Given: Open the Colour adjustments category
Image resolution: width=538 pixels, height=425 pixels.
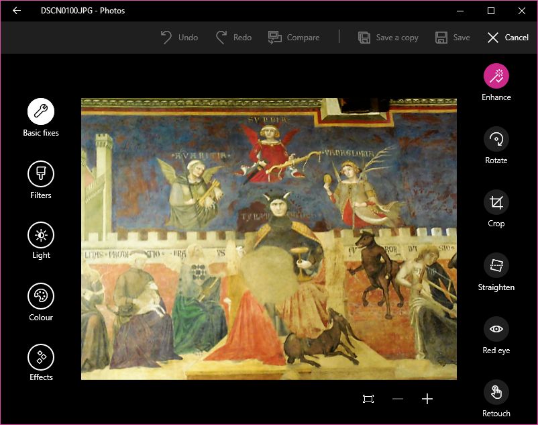Looking at the screenshot, I should tap(41, 296).
